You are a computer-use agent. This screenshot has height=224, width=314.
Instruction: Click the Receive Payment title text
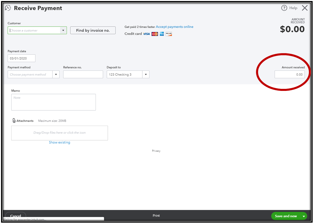[38, 8]
